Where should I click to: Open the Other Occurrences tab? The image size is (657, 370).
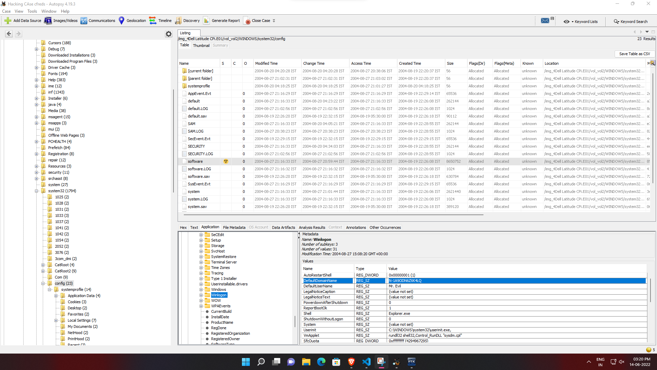385,227
